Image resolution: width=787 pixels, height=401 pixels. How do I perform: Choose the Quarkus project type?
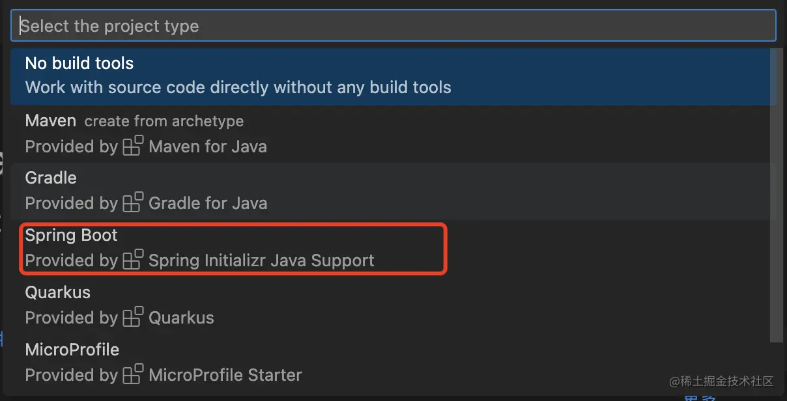tap(393, 305)
